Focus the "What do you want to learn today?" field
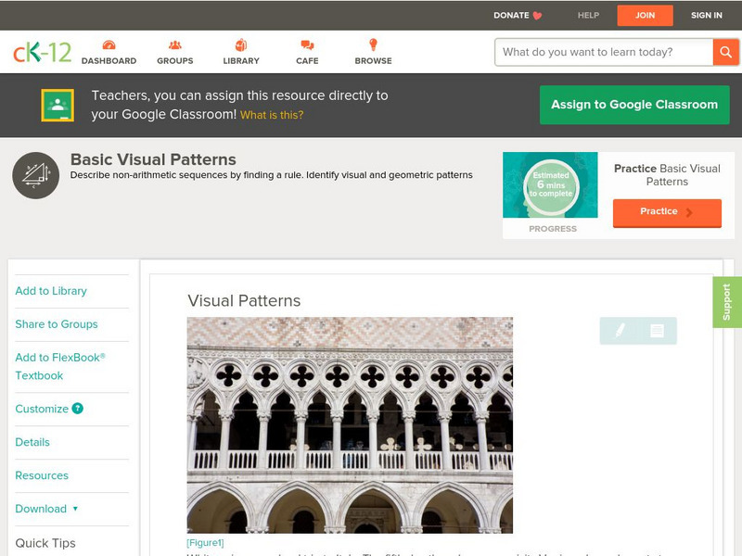 click(604, 52)
